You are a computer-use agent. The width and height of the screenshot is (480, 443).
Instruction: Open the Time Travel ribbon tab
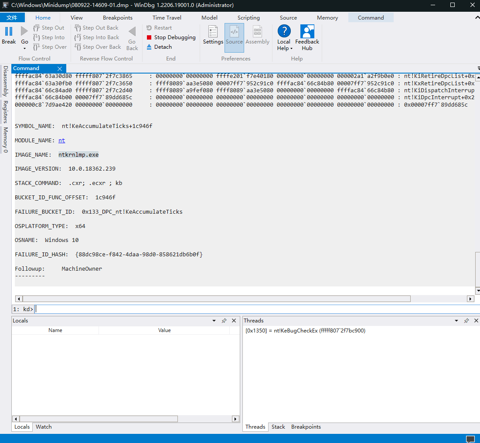tap(167, 18)
